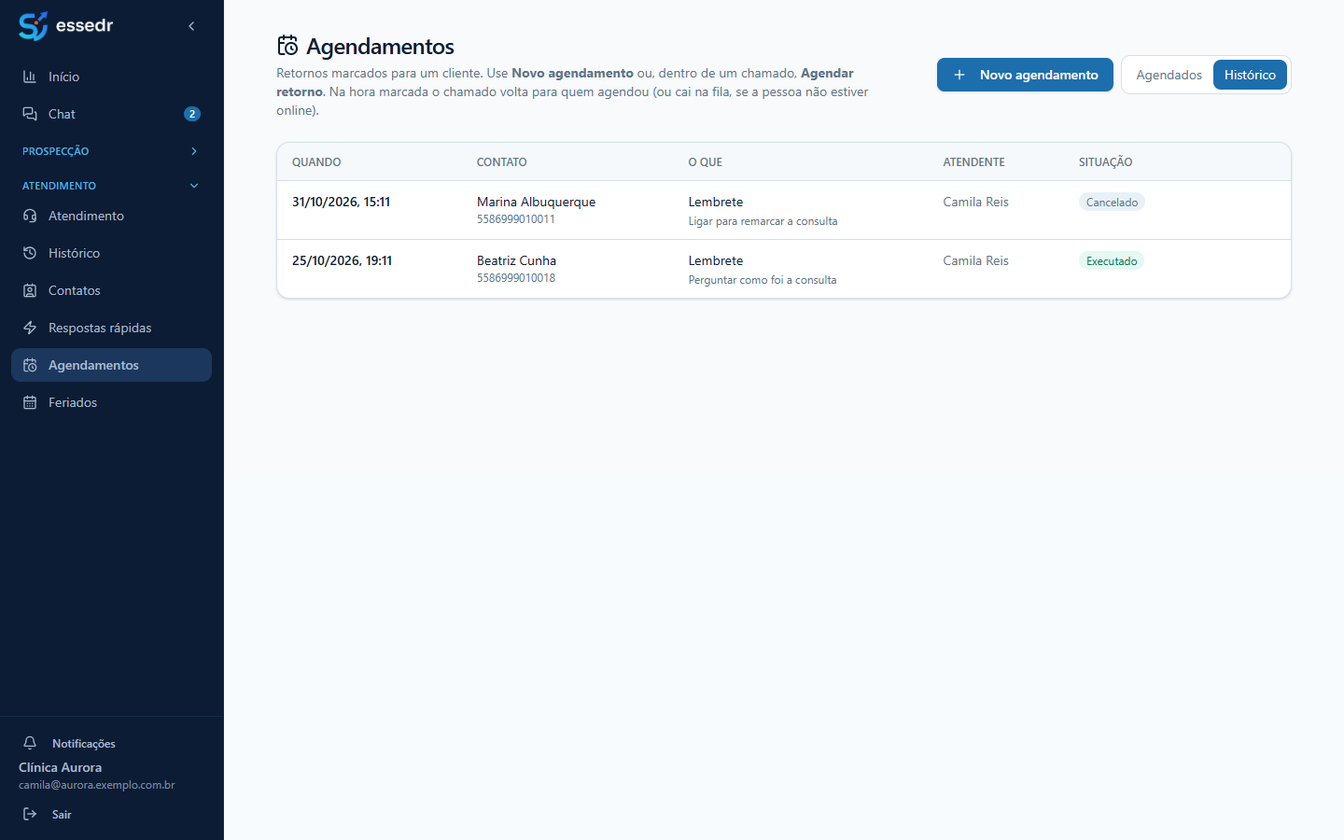This screenshot has width=1344, height=840.
Task: Select the Beatriz Cunha contact name
Action: (516, 260)
